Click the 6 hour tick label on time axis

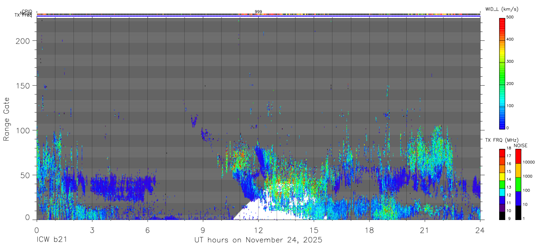pos(147,230)
